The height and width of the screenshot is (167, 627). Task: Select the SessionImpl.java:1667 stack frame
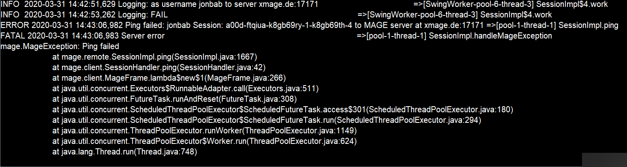coord(155,57)
